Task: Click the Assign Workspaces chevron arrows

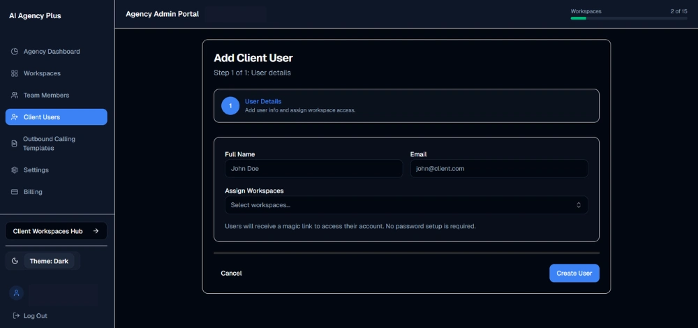Action: point(579,205)
